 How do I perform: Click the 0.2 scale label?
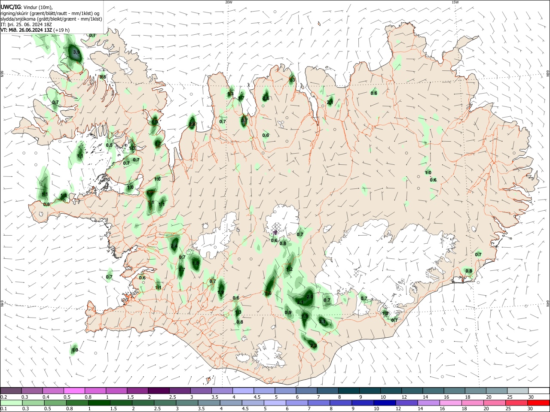[4, 397]
